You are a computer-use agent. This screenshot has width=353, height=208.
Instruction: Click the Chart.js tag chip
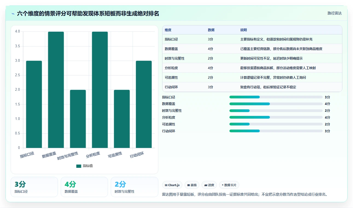pos(172,185)
